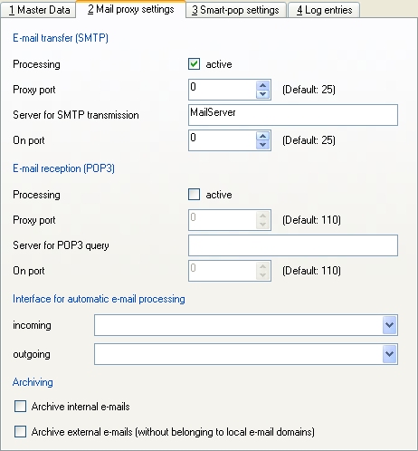The image size is (418, 451).
Task: Increase the SMTP On port value
Action: (262, 136)
